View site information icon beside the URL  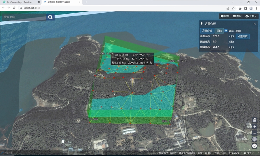click(x=21, y=8)
